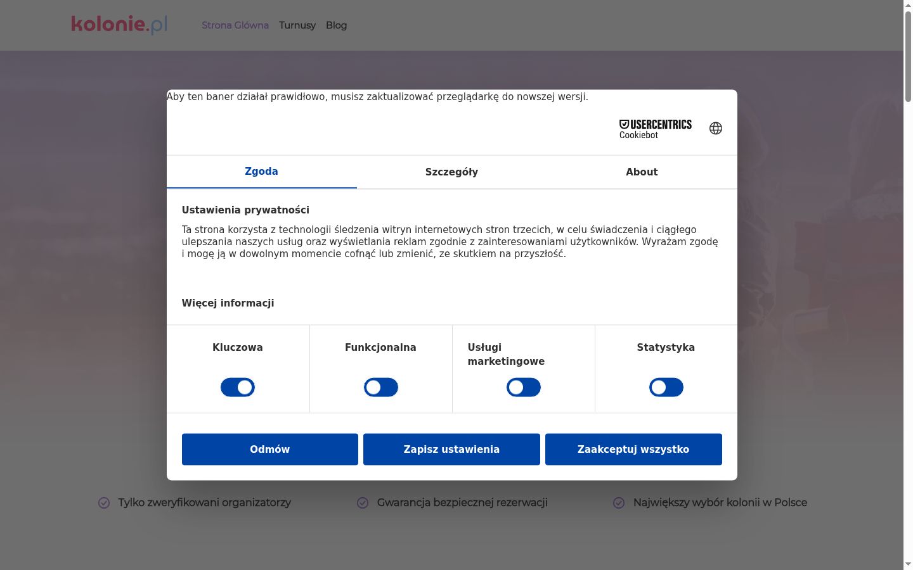Click checkmark icon beside Największy wybór kolonii
This screenshot has width=913, height=570.
(619, 503)
